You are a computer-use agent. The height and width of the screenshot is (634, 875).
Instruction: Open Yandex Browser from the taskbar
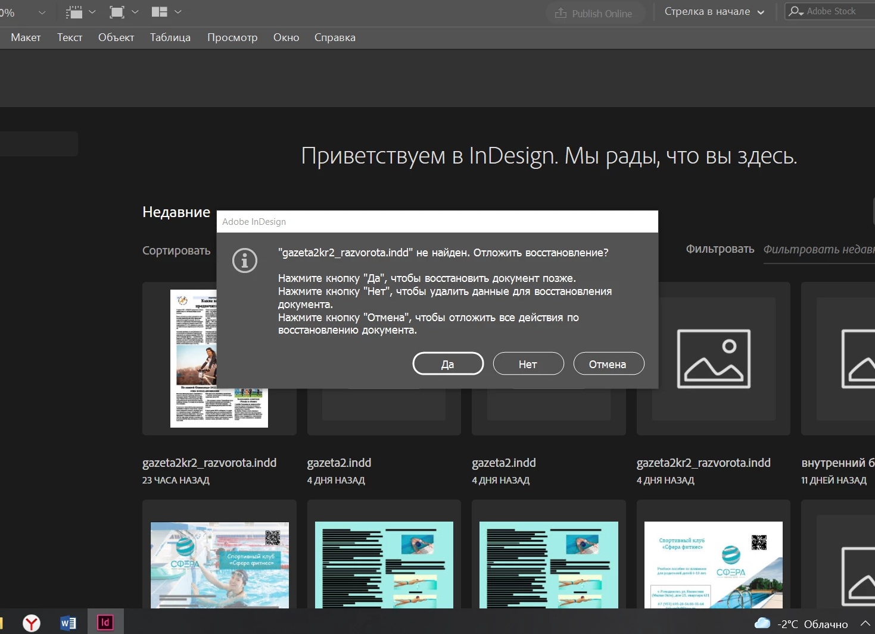[x=32, y=623]
